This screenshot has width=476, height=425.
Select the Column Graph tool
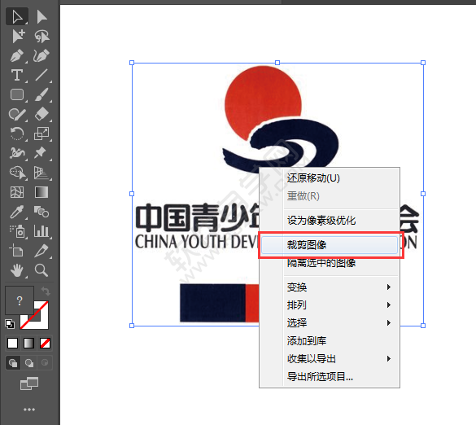41,231
